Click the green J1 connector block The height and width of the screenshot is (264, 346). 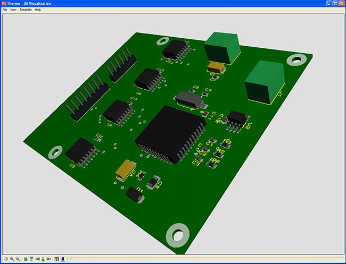(265, 82)
